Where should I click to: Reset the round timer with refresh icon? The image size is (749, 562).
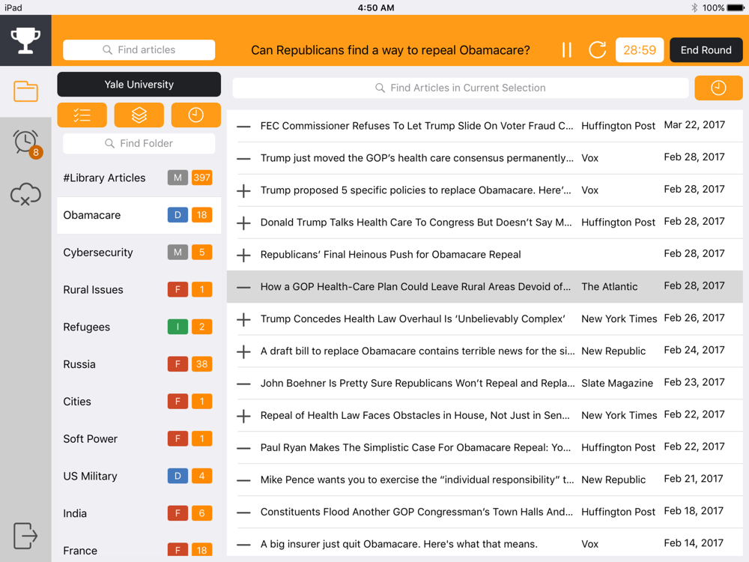(597, 49)
